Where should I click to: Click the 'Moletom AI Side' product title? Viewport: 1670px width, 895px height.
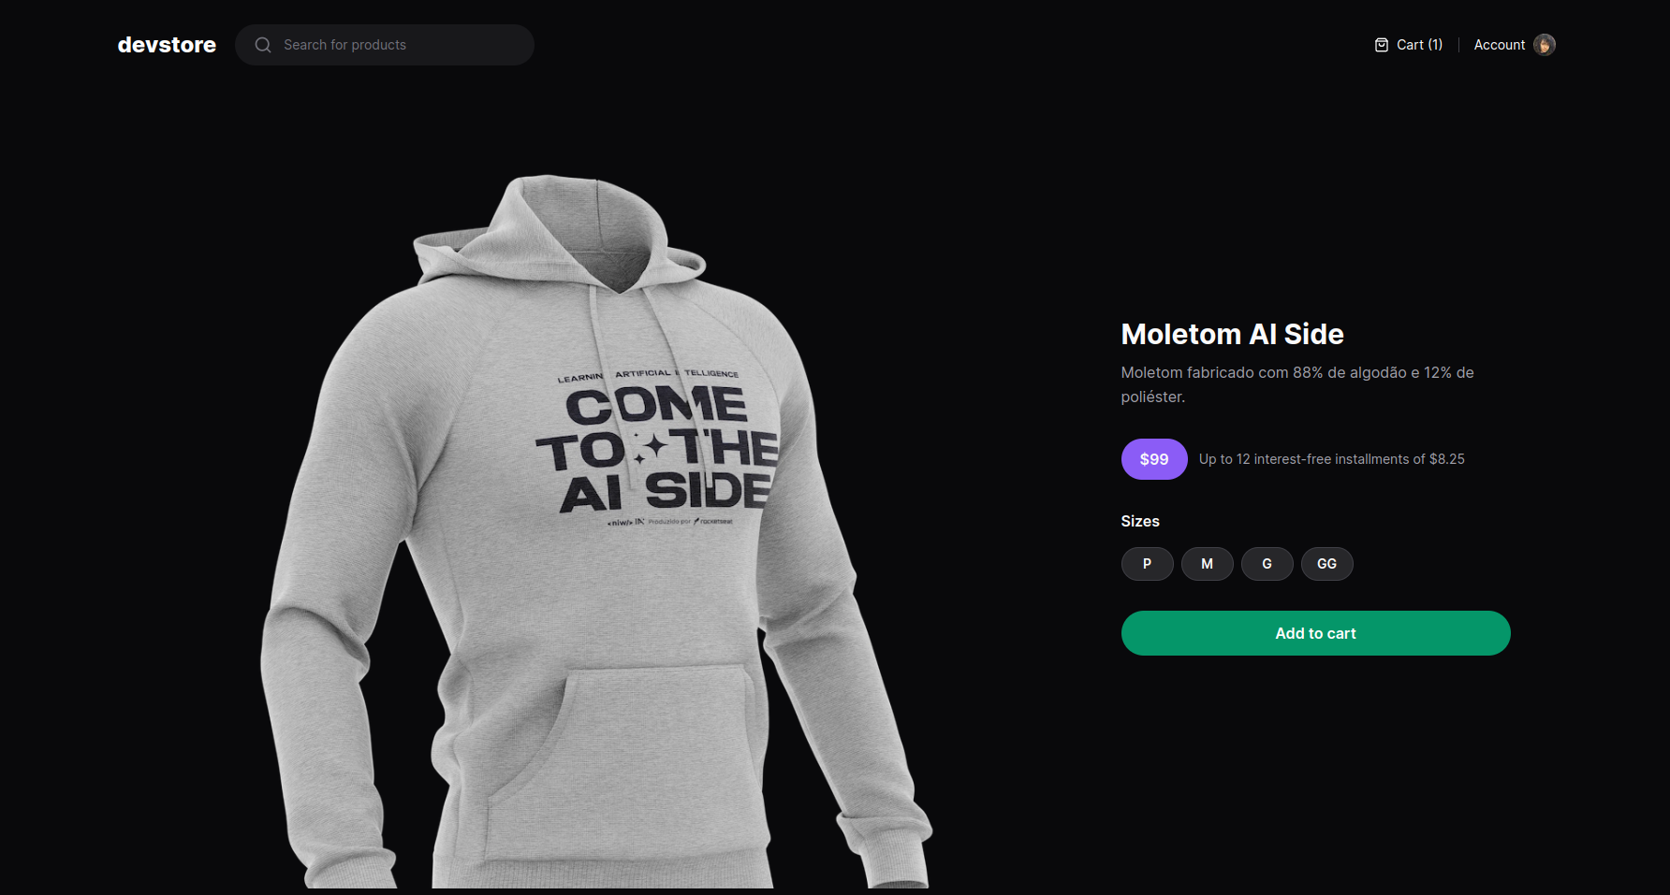(1232, 334)
